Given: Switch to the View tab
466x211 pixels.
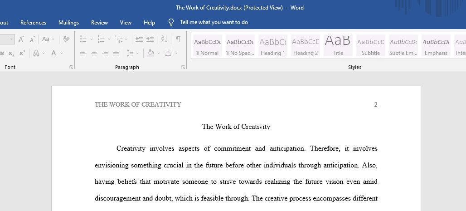Looking at the screenshot, I should pyautogui.click(x=126, y=23).
